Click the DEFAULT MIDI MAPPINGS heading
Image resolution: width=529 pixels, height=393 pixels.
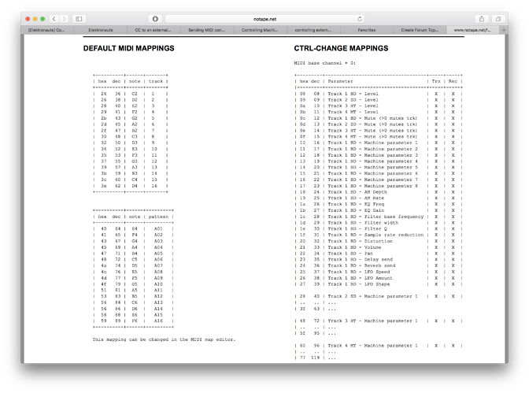pyautogui.click(x=129, y=48)
